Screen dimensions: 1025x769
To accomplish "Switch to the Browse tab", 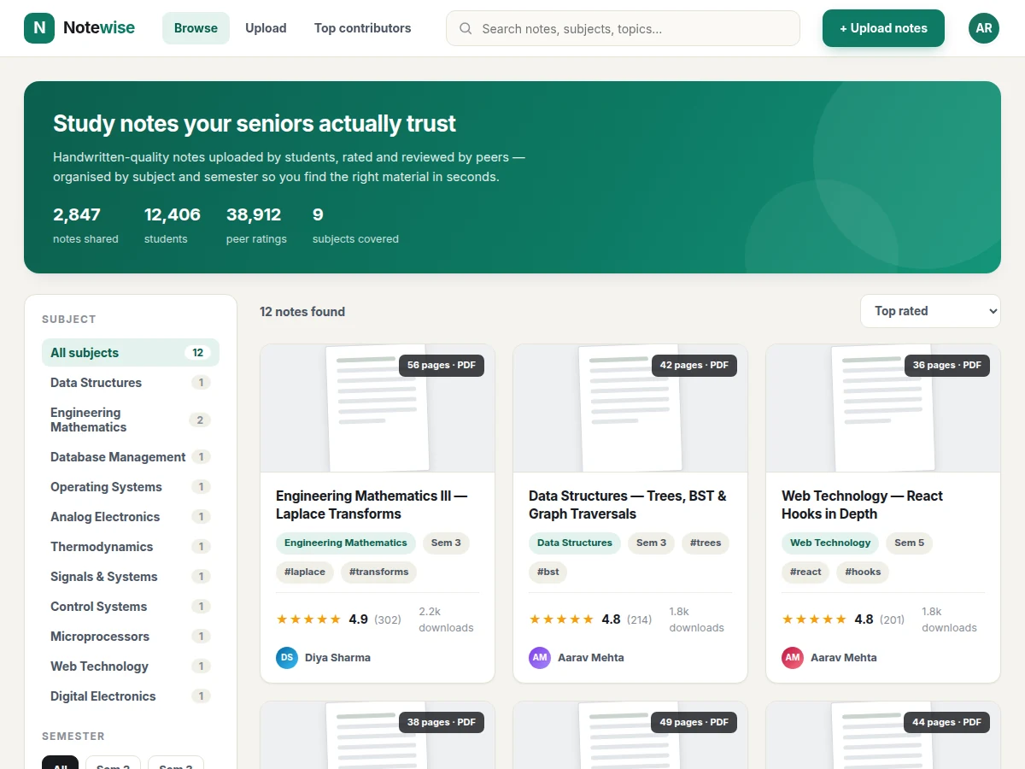I will [196, 28].
